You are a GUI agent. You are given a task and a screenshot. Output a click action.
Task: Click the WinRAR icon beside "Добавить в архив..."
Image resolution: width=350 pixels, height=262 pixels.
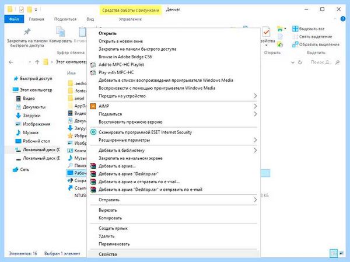tap(93, 166)
